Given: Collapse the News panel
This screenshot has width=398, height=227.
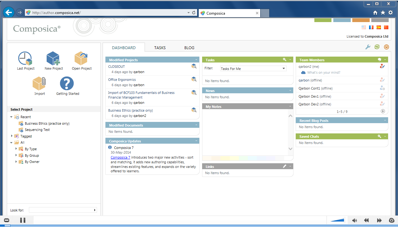Looking at the screenshot, I should click(x=290, y=90).
